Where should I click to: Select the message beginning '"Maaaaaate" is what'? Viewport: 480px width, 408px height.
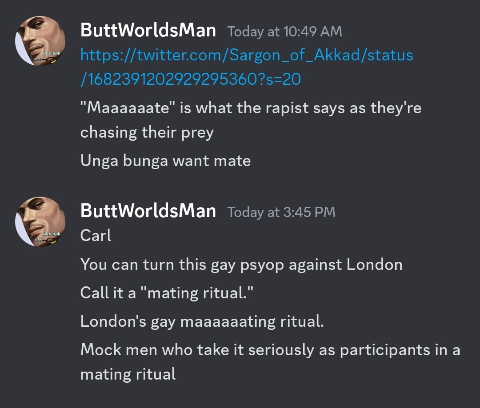251,120
